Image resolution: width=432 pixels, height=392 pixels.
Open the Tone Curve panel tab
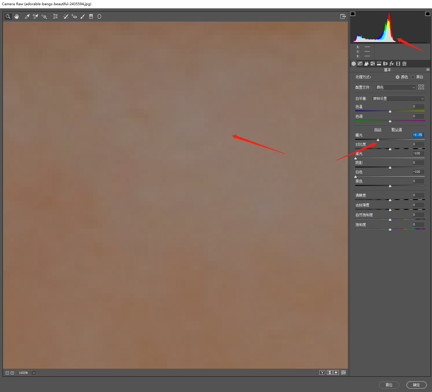(360, 64)
